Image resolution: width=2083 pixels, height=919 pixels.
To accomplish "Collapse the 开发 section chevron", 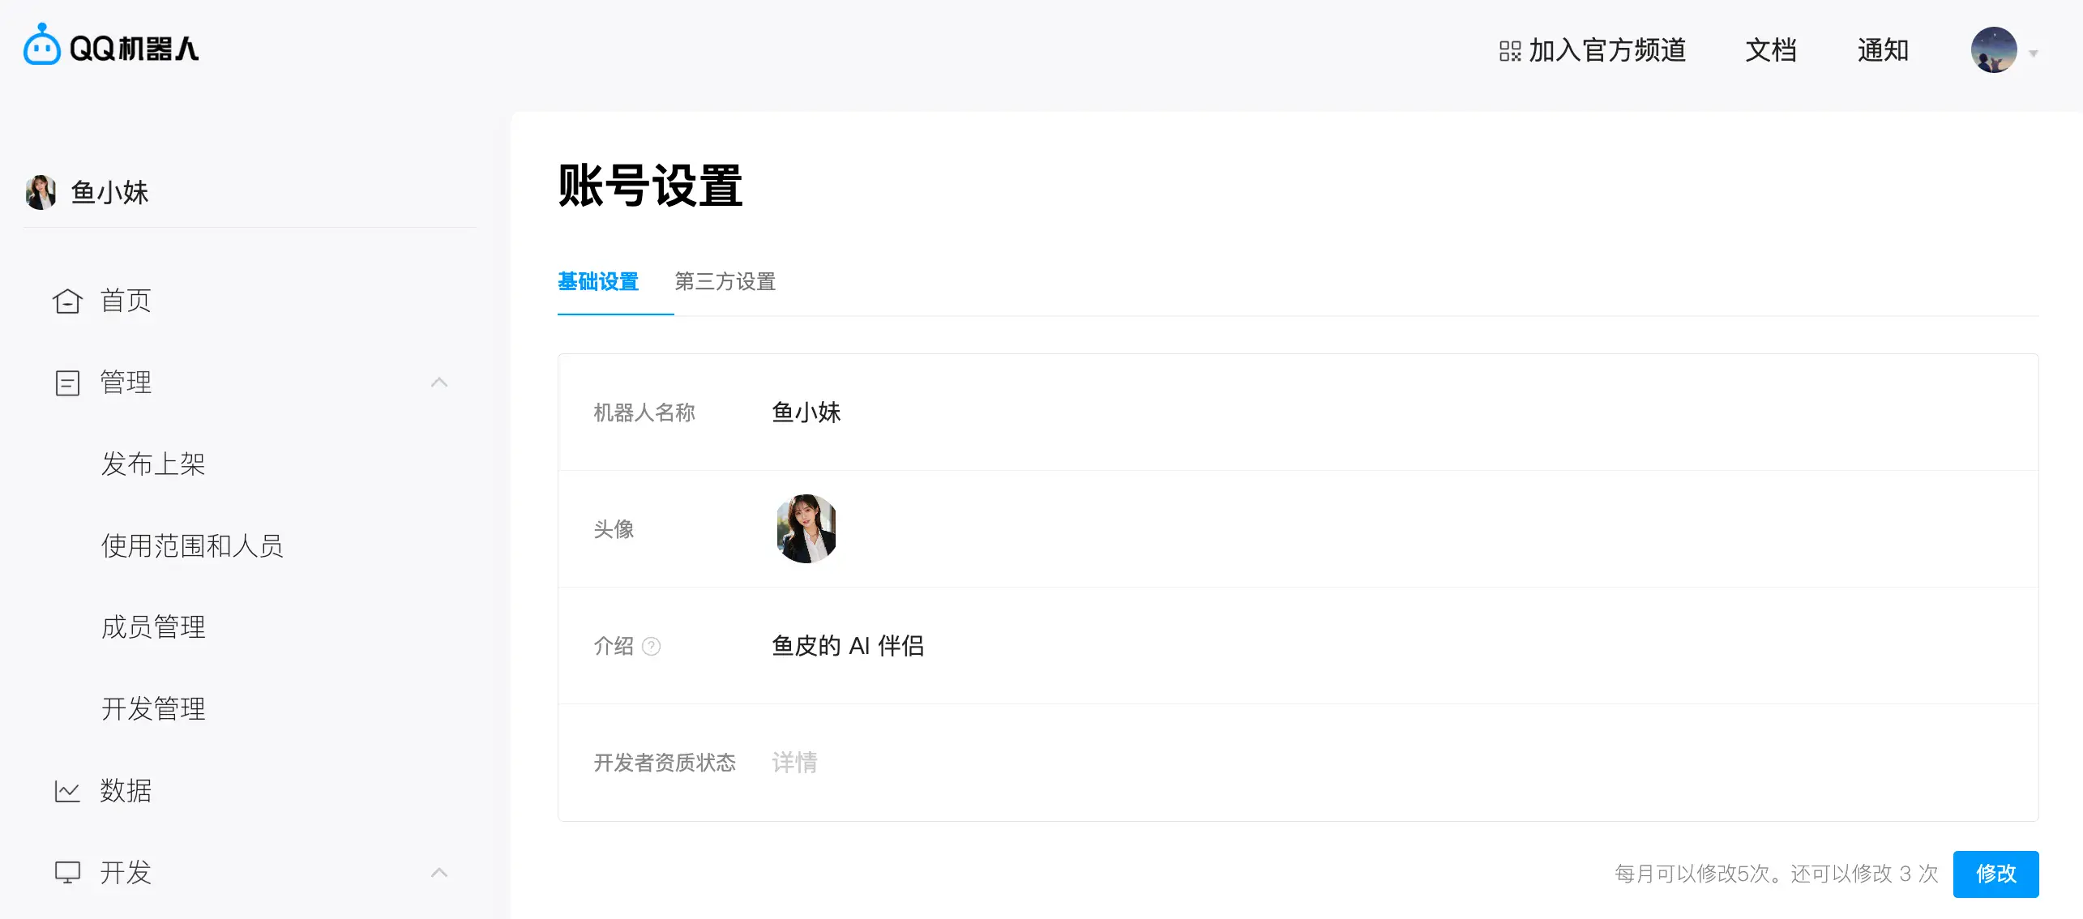I will (x=439, y=873).
